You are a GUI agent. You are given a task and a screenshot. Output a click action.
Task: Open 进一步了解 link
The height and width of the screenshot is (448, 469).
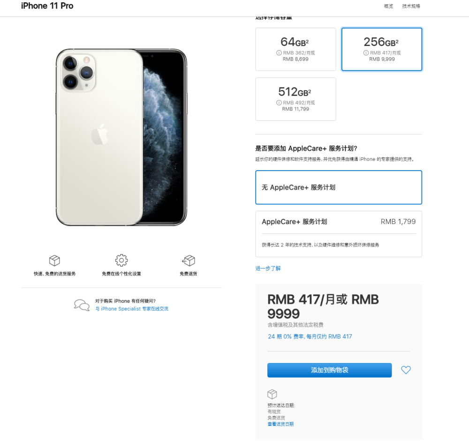pyautogui.click(x=268, y=269)
